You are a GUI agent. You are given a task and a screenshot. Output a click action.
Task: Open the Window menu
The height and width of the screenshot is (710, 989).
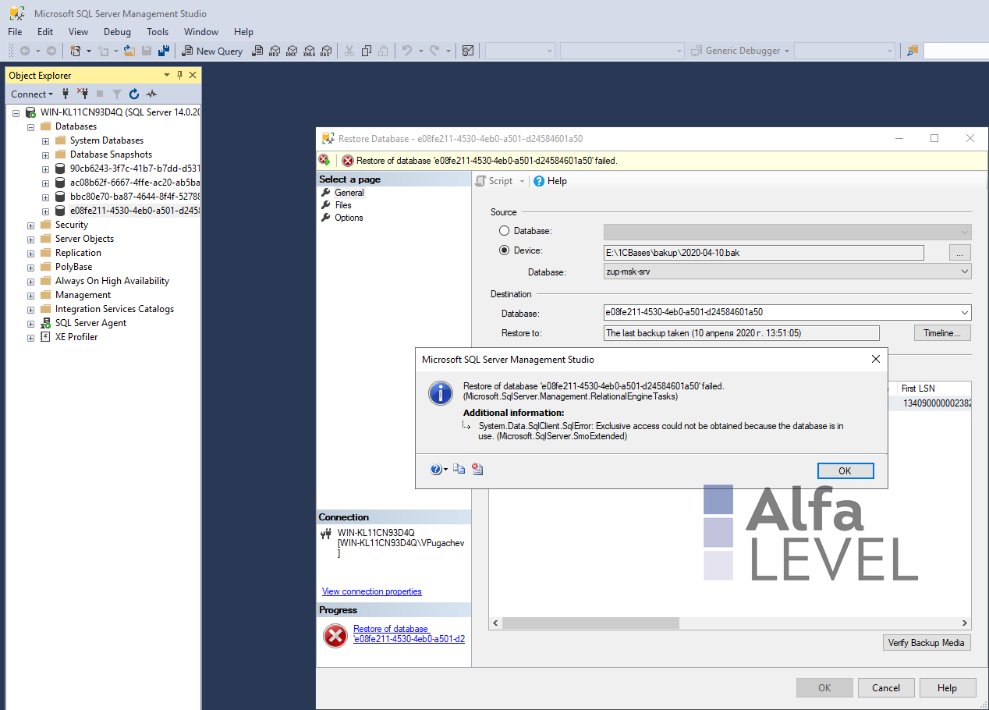click(201, 32)
